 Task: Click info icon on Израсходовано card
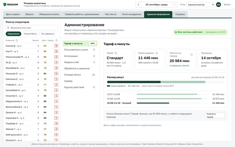pyautogui.click(x=156, y=53)
